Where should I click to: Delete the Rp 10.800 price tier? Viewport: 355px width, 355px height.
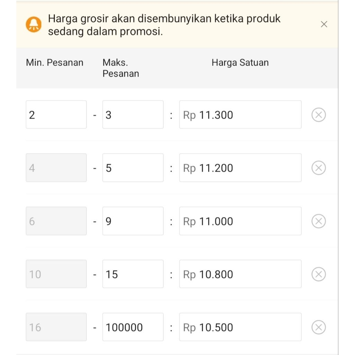coord(319,274)
